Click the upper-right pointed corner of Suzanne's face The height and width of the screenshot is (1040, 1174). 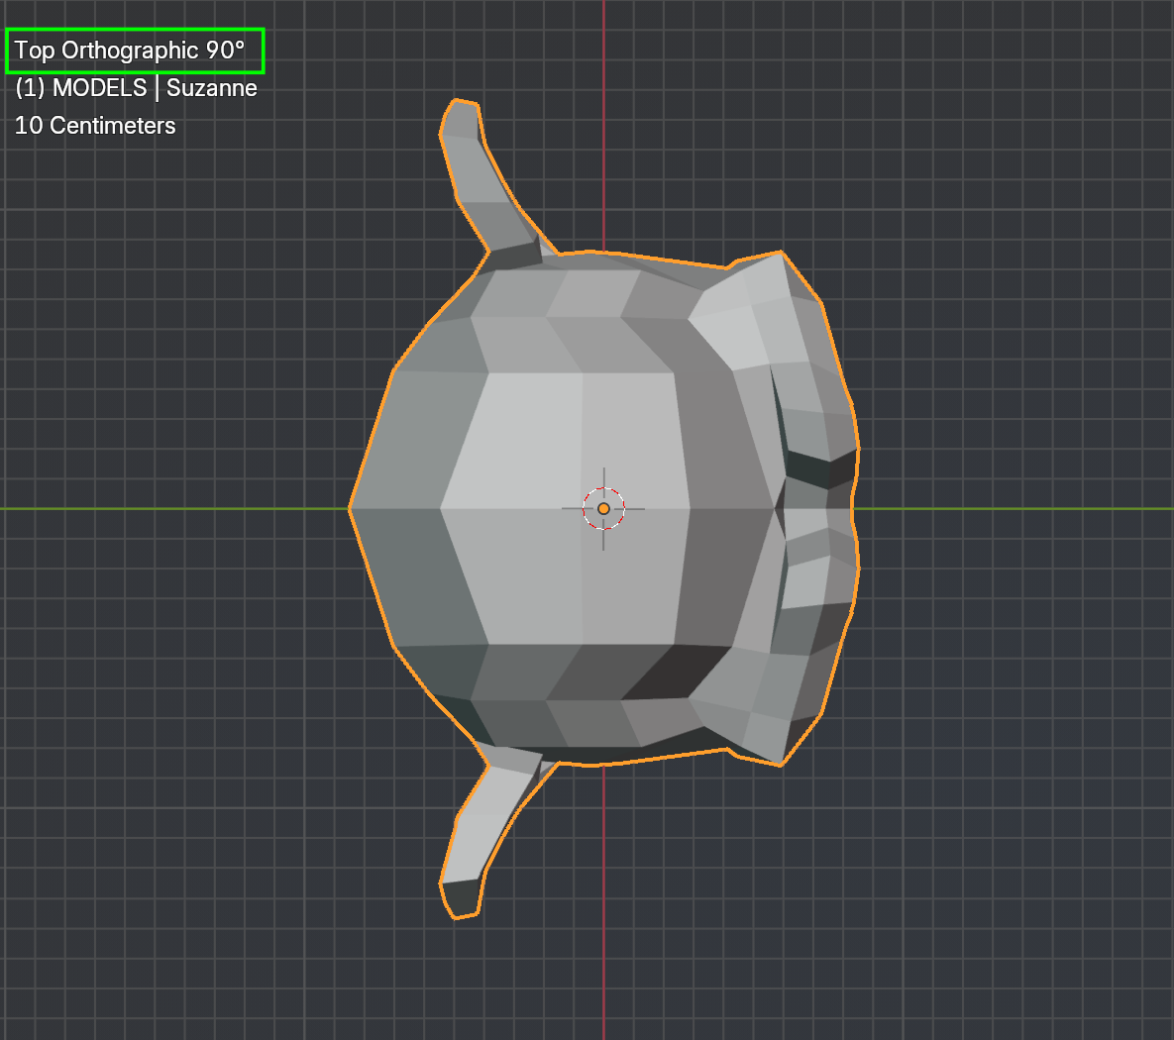[x=781, y=254]
